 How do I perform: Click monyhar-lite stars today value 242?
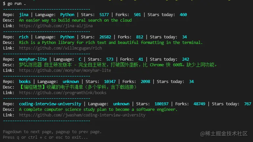(x=185, y=59)
